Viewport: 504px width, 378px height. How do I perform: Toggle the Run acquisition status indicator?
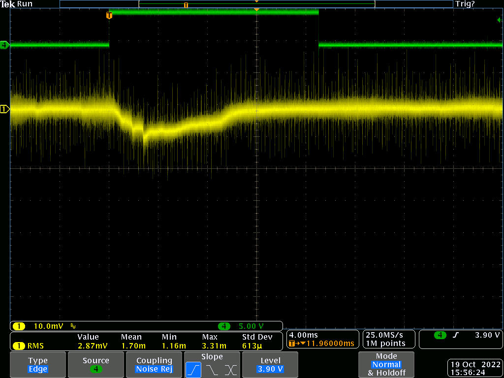(25, 3)
